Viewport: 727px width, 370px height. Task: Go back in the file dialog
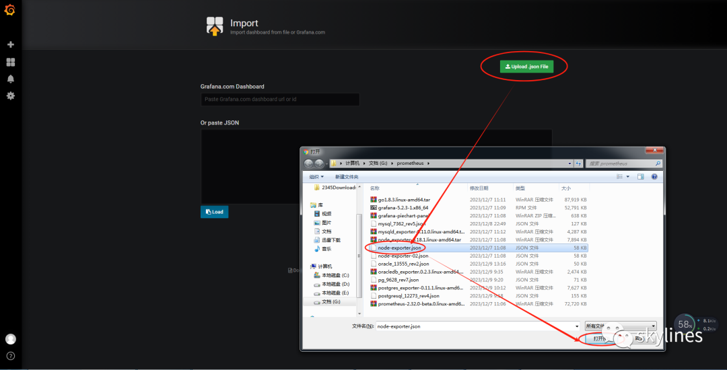(x=309, y=163)
